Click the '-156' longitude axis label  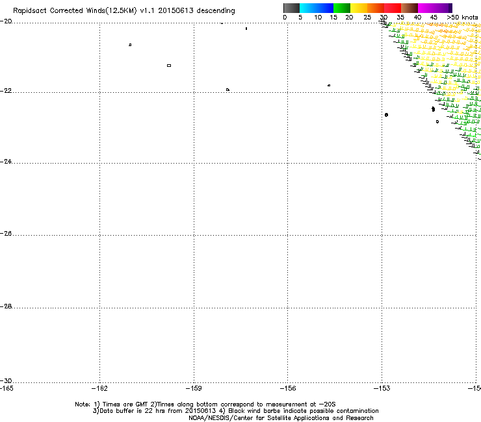click(288, 389)
